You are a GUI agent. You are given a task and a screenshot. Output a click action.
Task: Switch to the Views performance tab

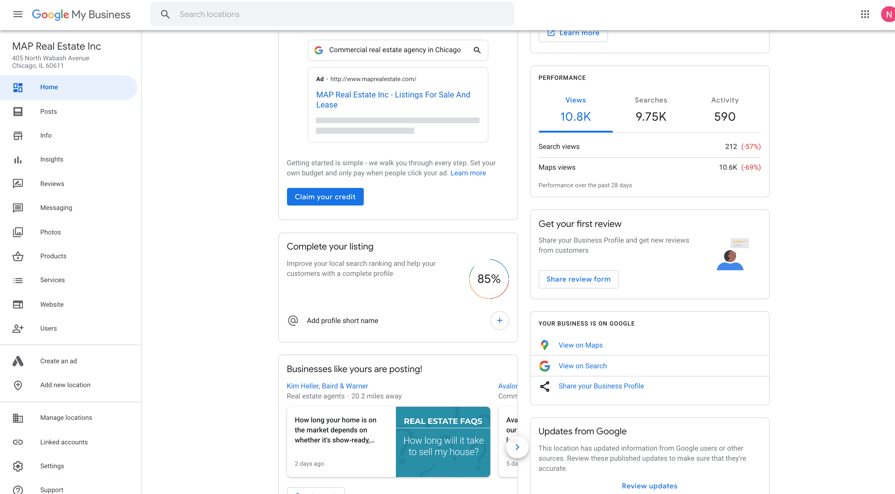point(575,110)
